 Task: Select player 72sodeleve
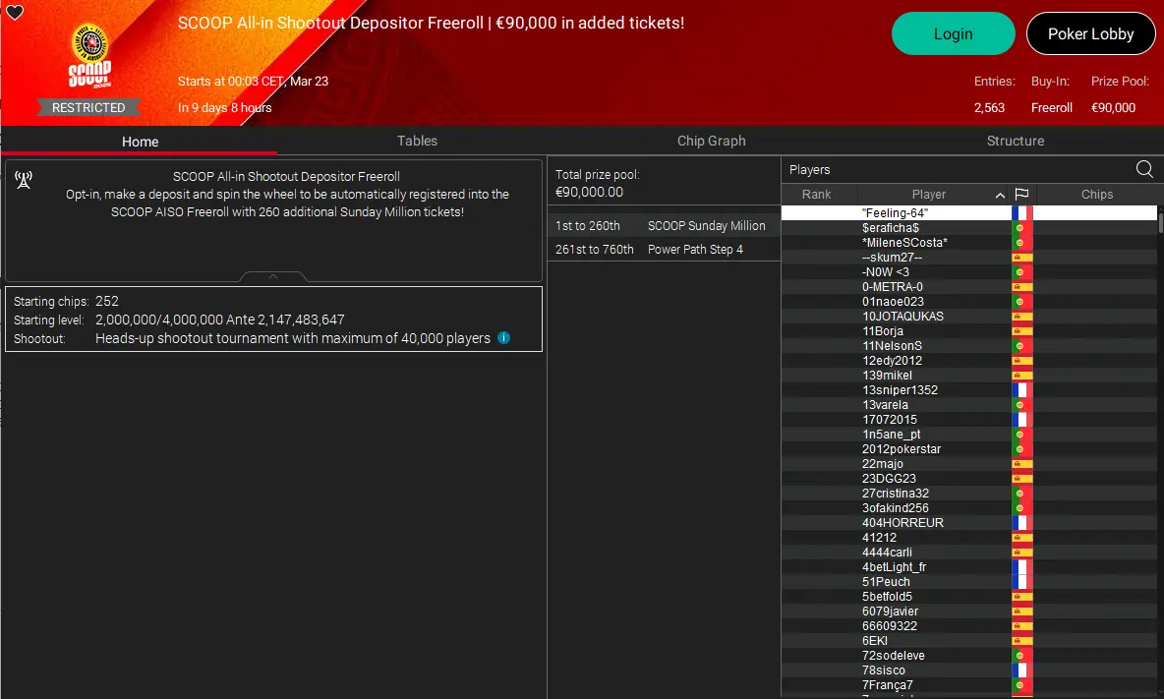968,655
